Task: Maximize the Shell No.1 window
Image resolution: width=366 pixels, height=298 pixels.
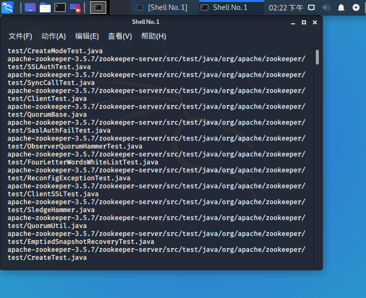Action: pos(304,22)
